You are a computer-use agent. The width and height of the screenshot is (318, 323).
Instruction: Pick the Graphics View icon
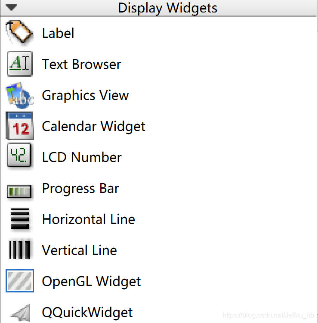(20, 95)
